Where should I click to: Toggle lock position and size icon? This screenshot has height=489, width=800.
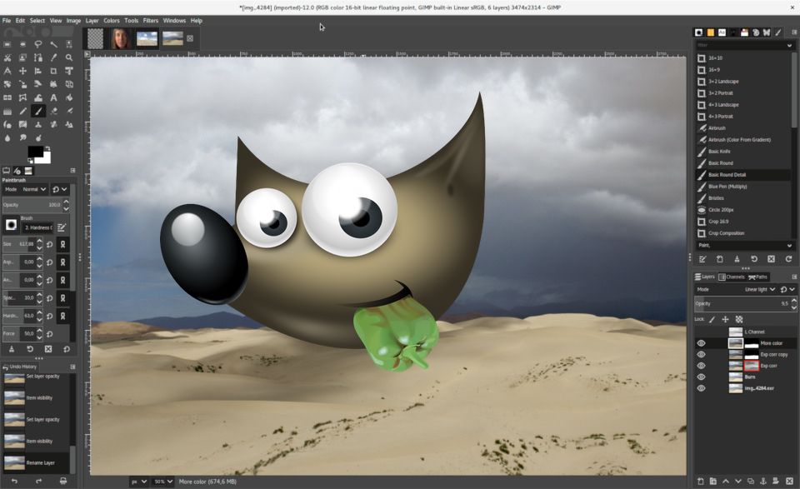tap(725, 319)
